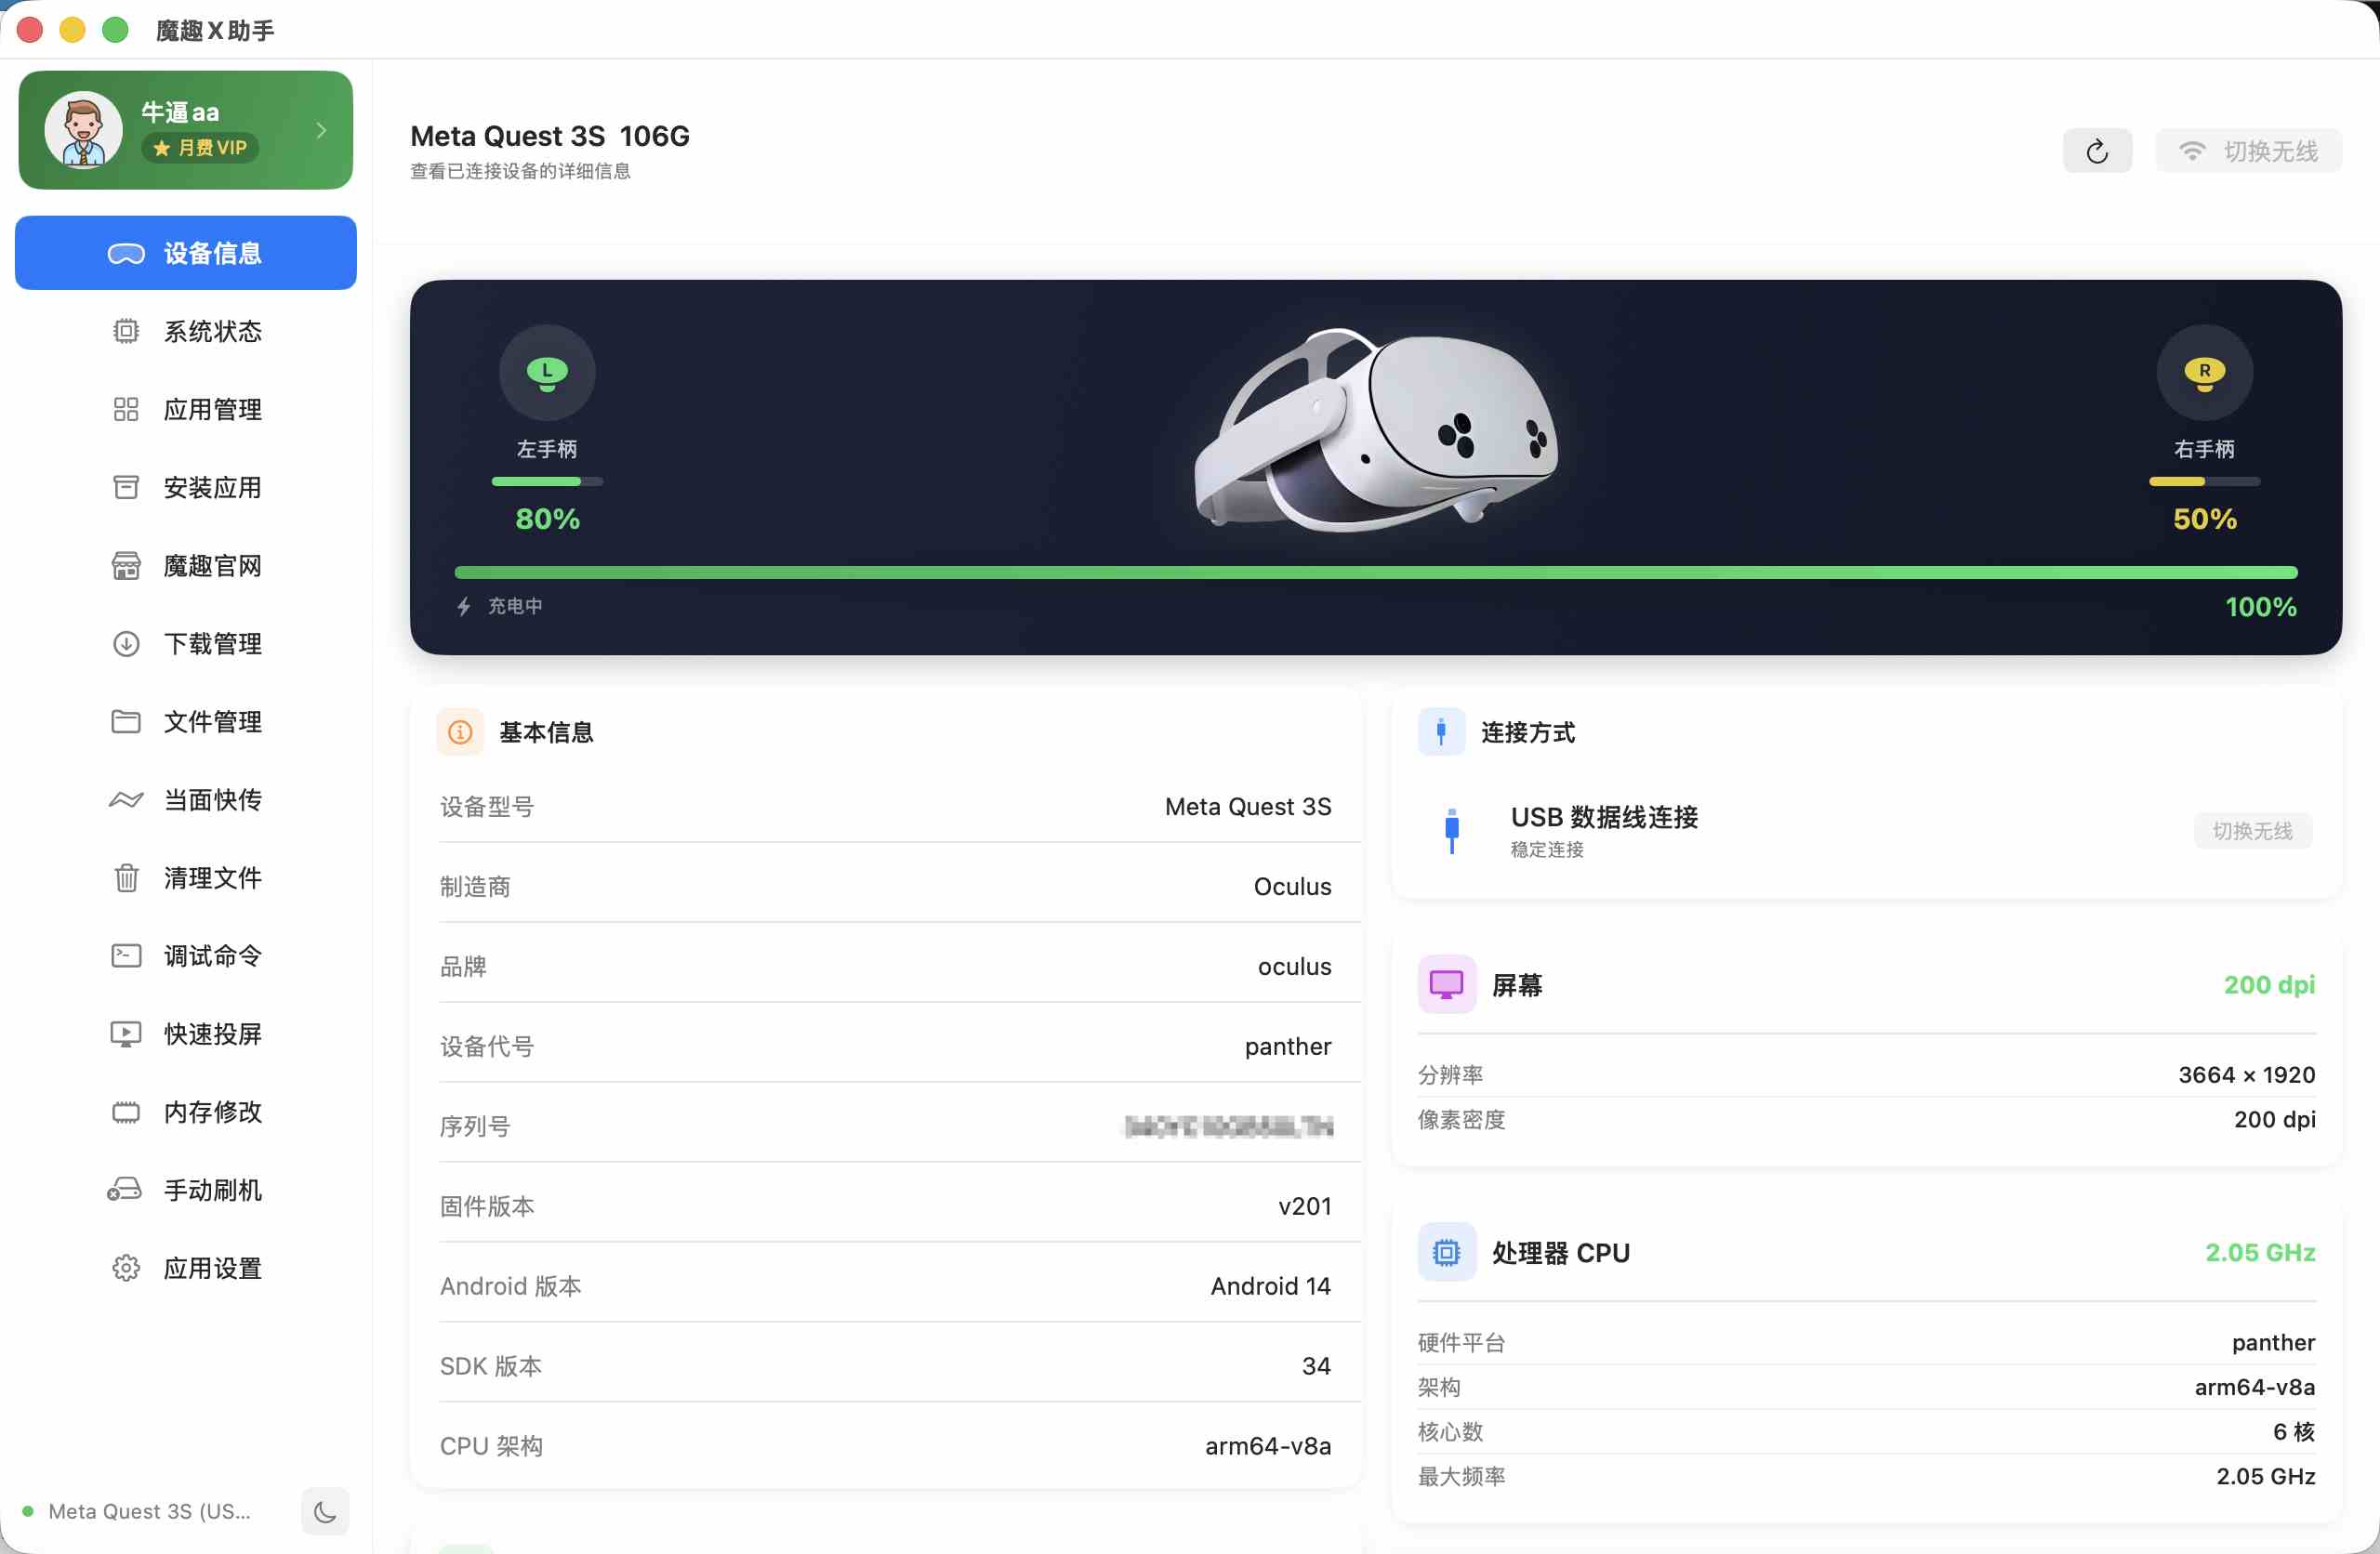Open the 系统状态 panel
The height and width of the screenshot is (1554, 2380).
tap(185, 331)
